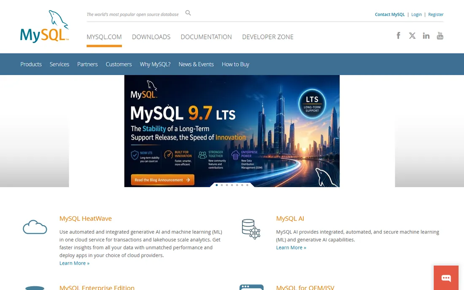The width and height of the screenshot is (464, 290).
Task: Open MySQL's YouTube icon
Action: pyautogui.click(x=440, y=36)
